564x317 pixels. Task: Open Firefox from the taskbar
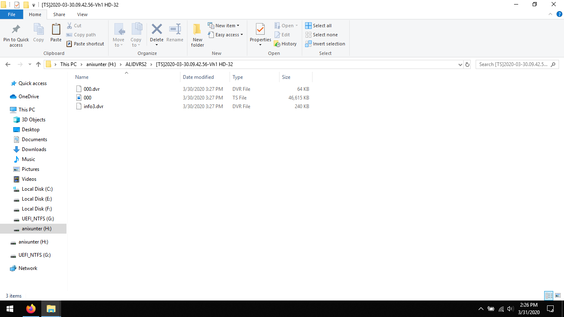click(31, 309)
